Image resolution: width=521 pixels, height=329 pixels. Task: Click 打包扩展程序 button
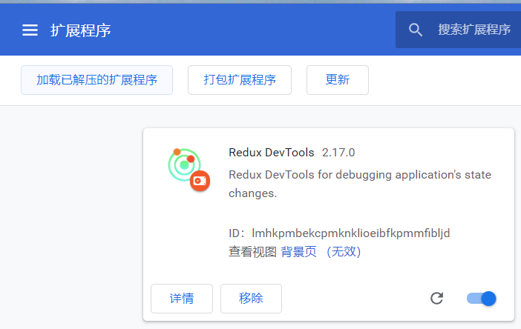click(x=240, y=80)
